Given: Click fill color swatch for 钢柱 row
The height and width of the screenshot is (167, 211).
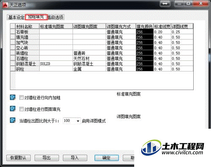Looking at the screenshot, I should (145, 69).
